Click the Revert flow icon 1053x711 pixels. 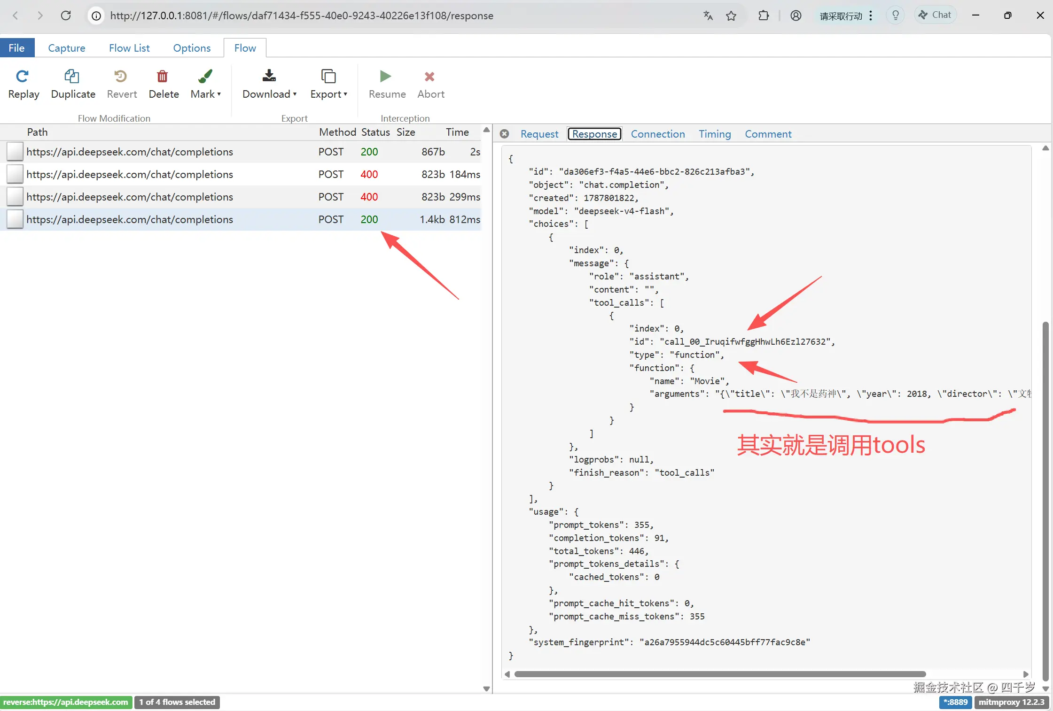tap(121, 76)
